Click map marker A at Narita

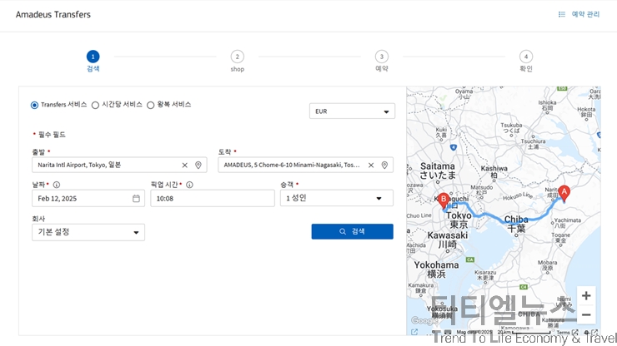click(x=564, y=193)
